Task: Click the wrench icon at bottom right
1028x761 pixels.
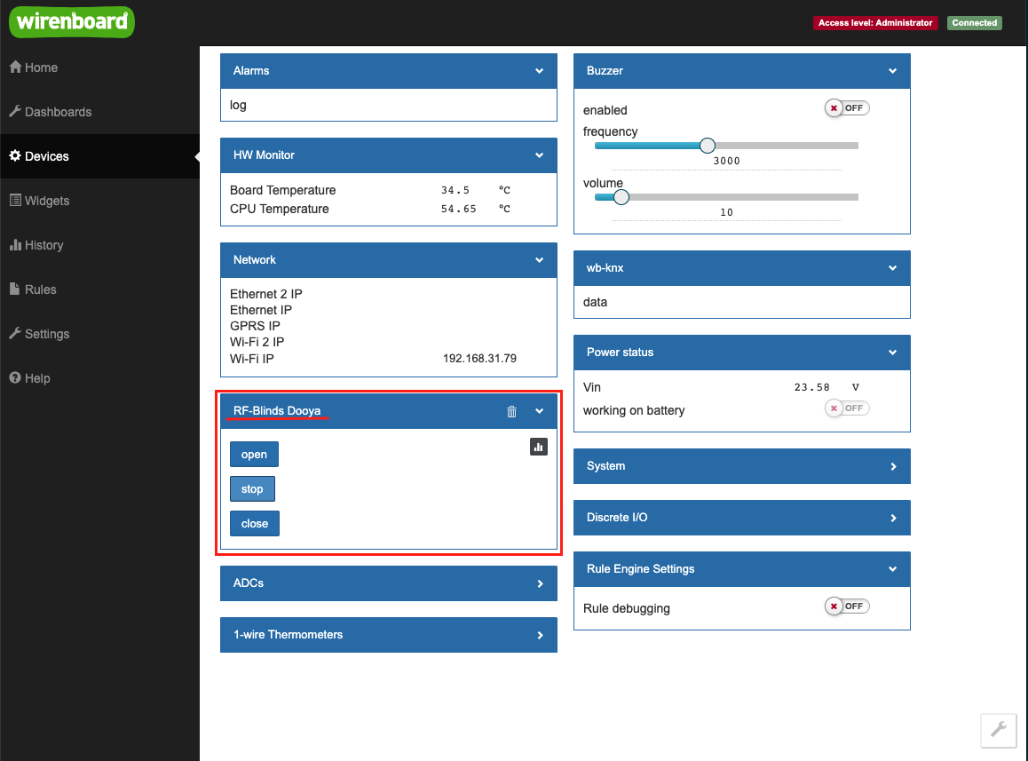Action: (998, 730)
